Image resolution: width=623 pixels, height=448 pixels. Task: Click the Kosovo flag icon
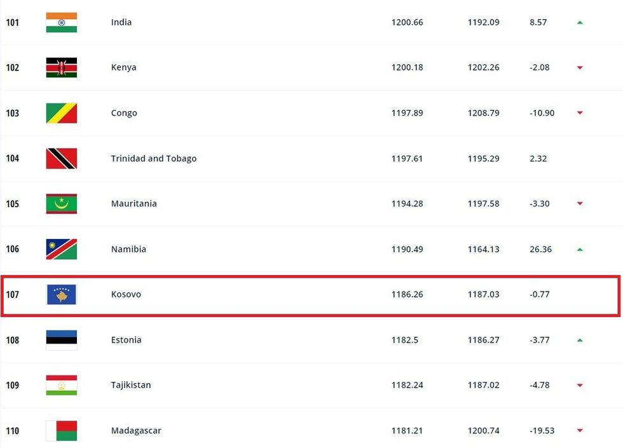pyautogui.click(x=62, y=295)
